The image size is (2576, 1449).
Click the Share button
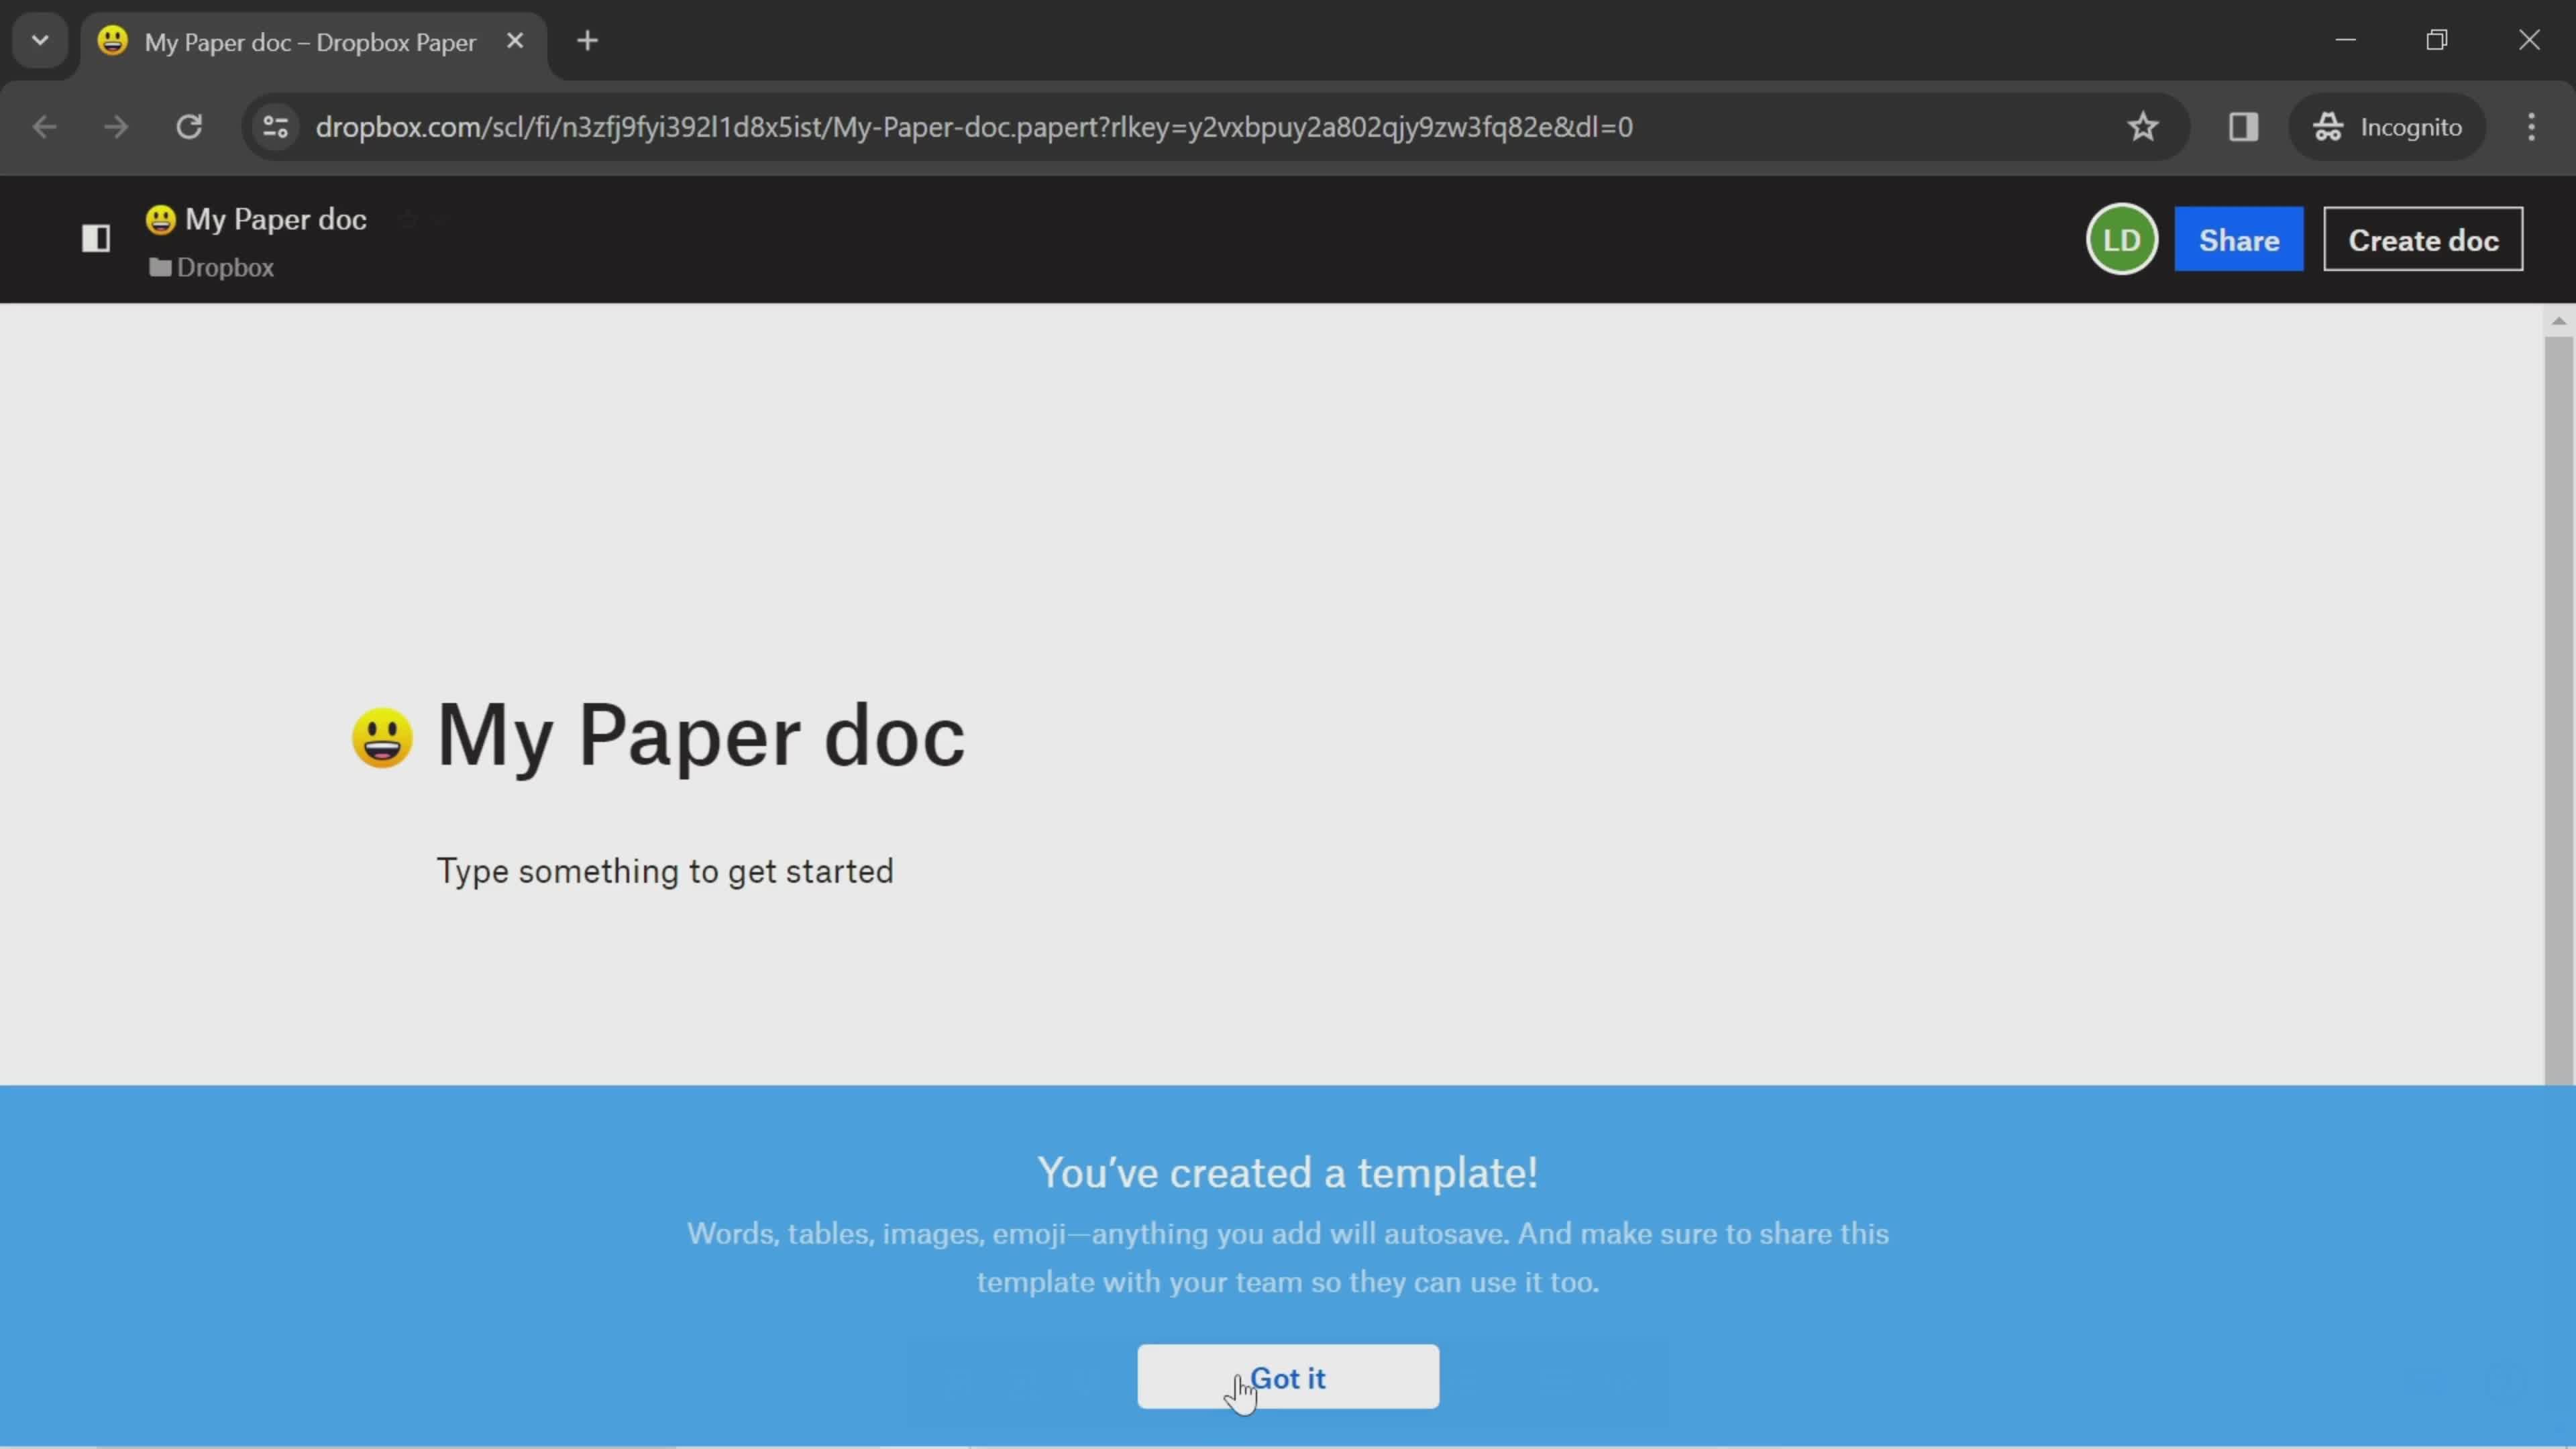click(x=2238, y=239)
